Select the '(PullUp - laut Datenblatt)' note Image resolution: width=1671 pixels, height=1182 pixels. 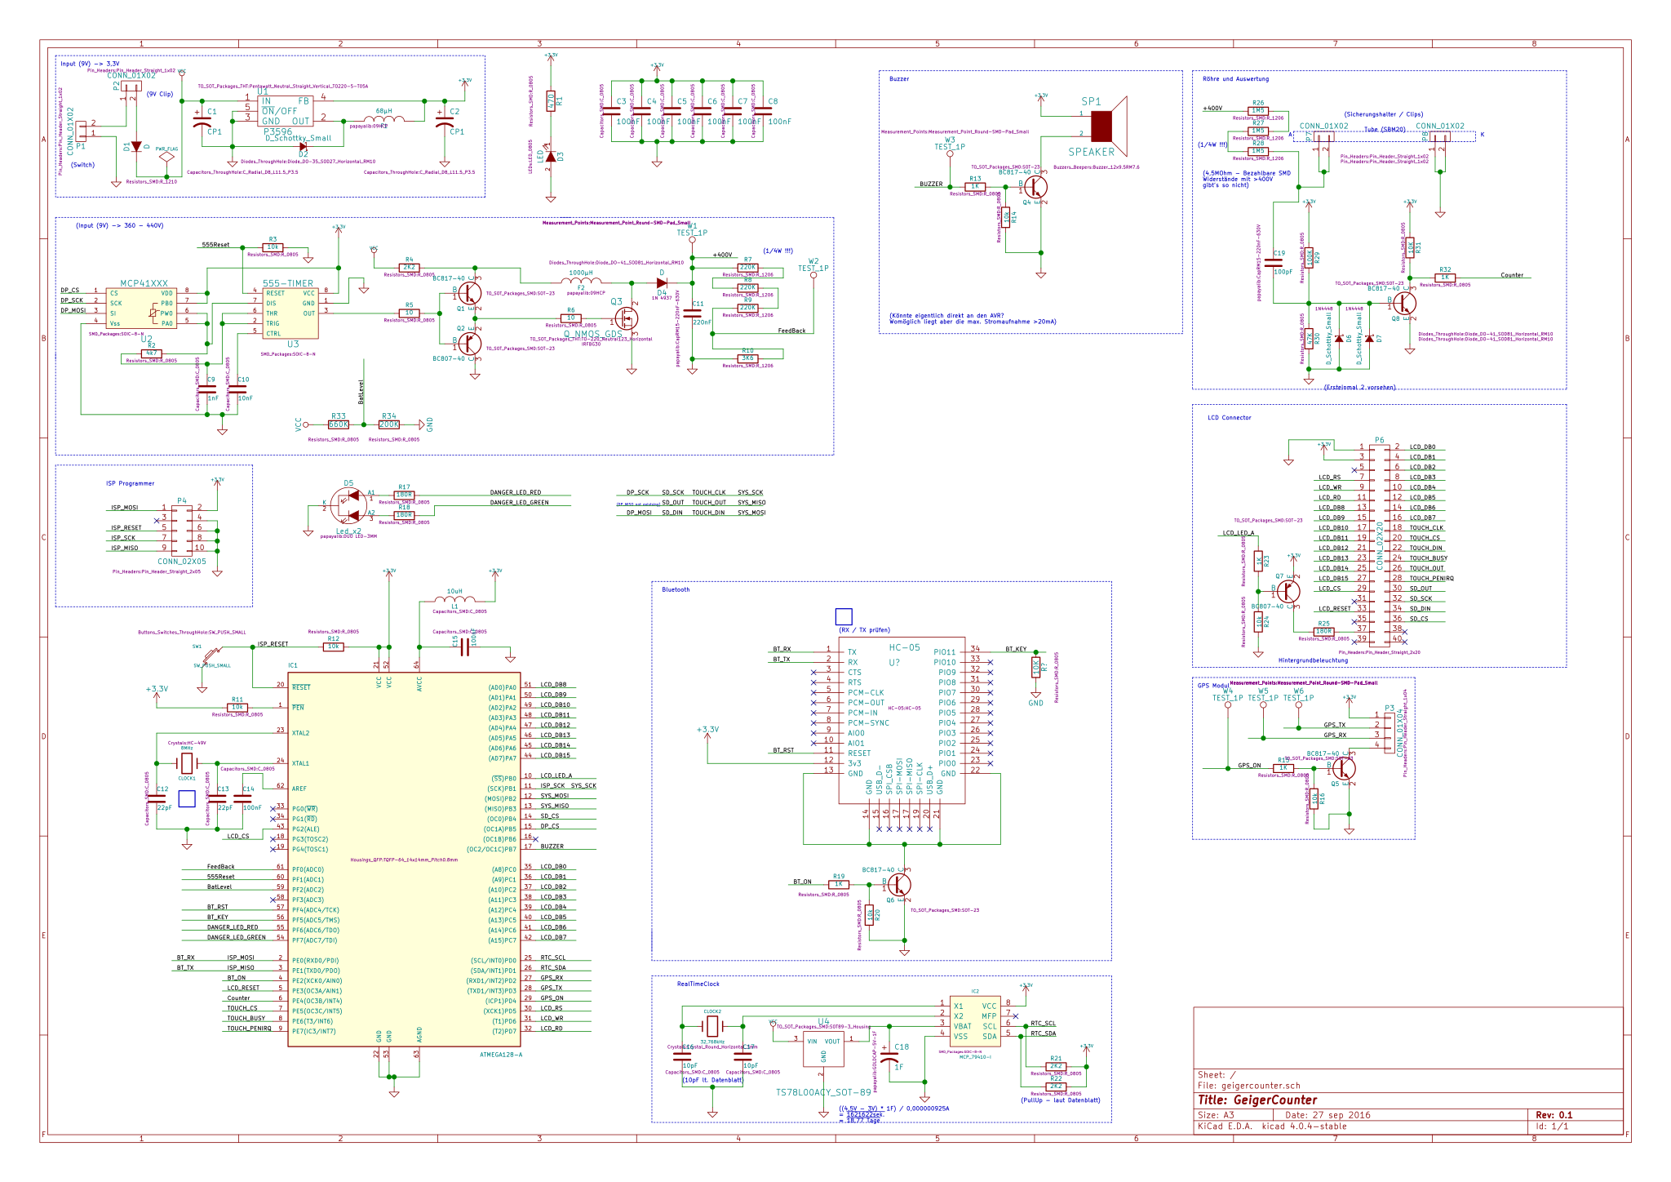(1060, 1100)
